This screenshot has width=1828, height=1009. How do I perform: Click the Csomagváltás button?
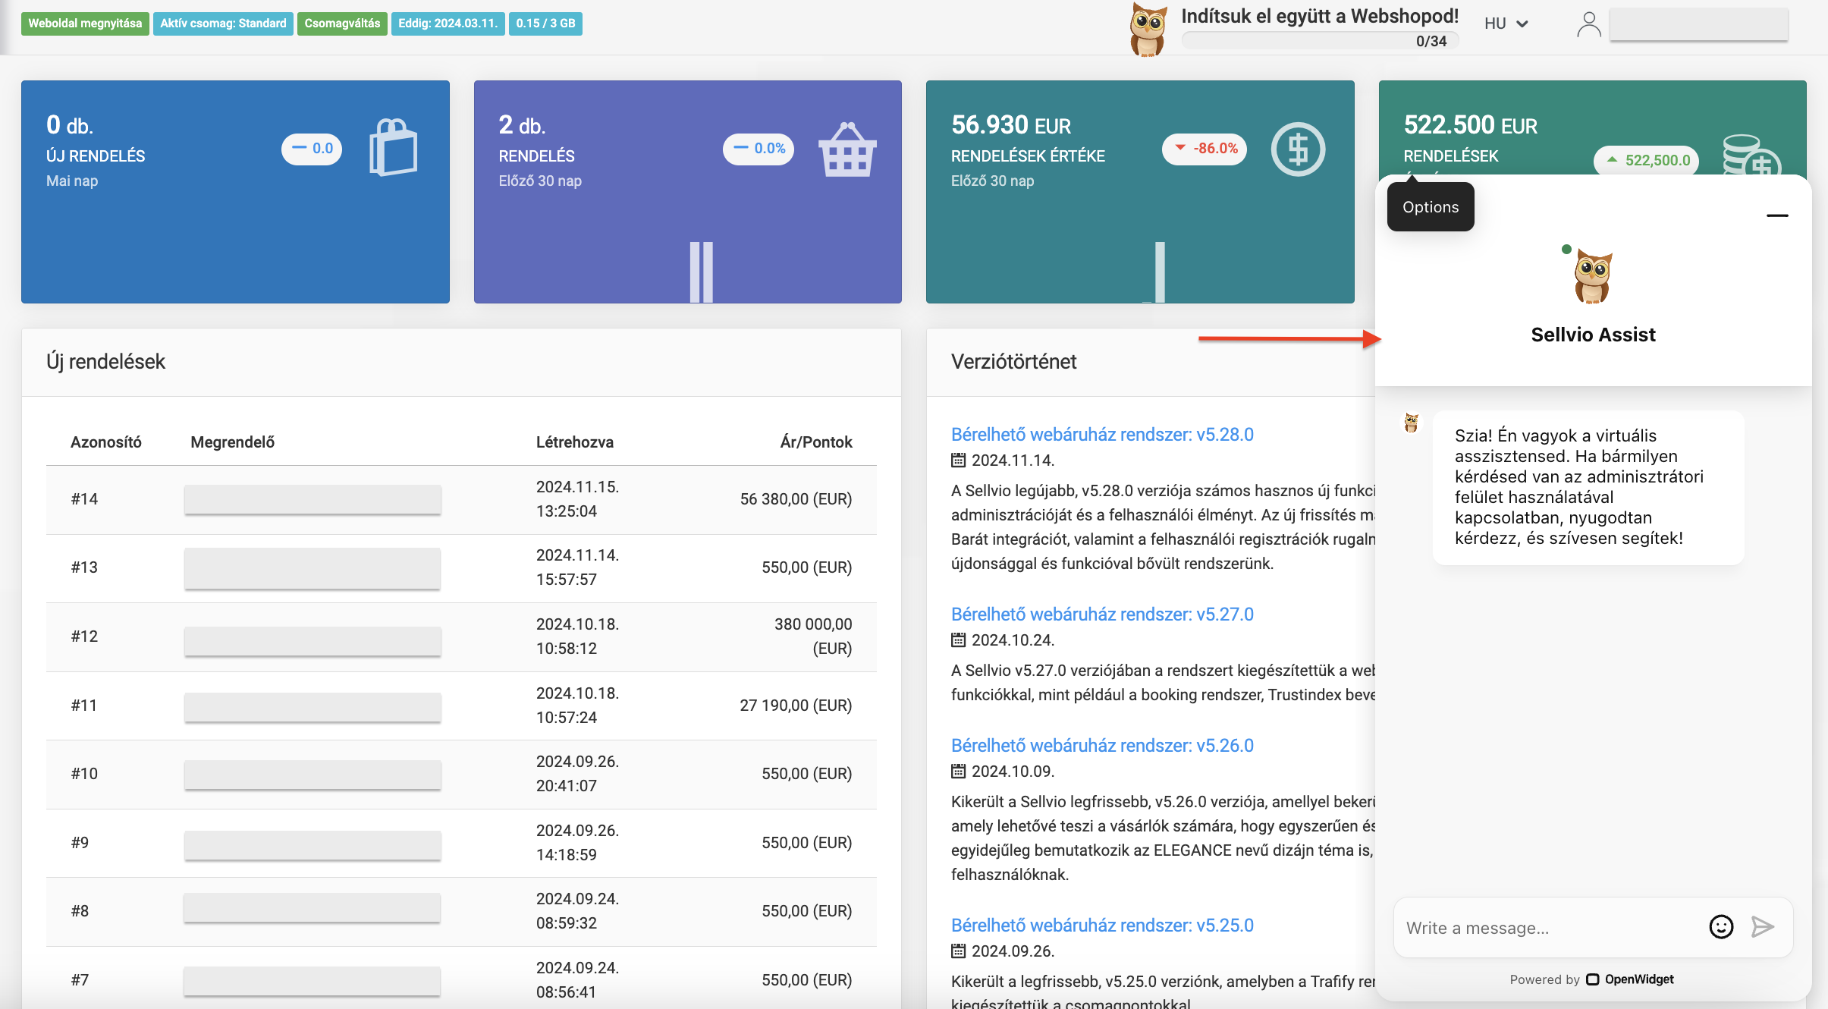[x=341, y=23]
